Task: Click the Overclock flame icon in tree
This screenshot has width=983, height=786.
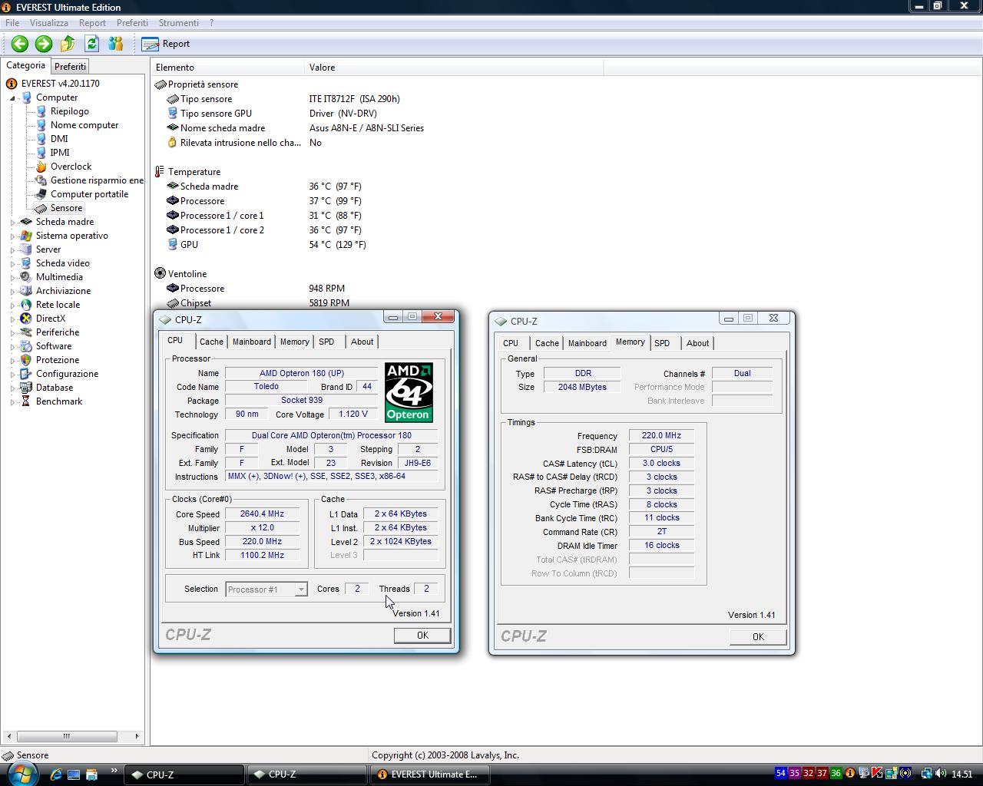Action: coord(41,167)
